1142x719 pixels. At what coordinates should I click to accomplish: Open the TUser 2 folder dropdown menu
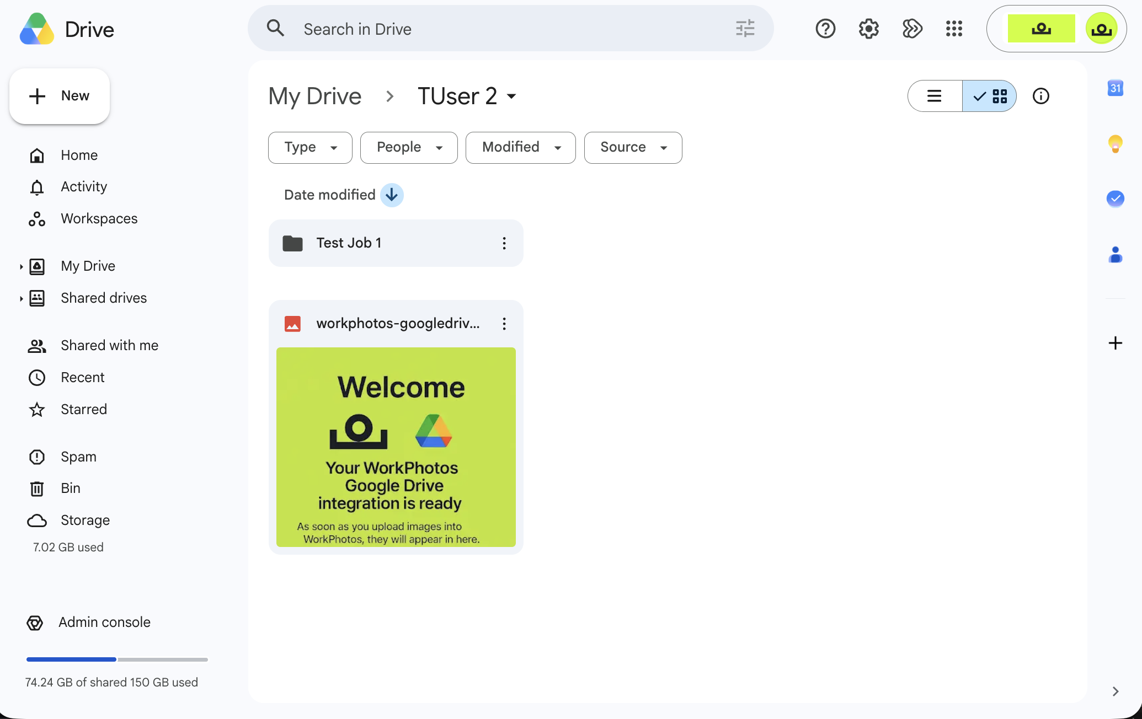(x=511, y=96)
